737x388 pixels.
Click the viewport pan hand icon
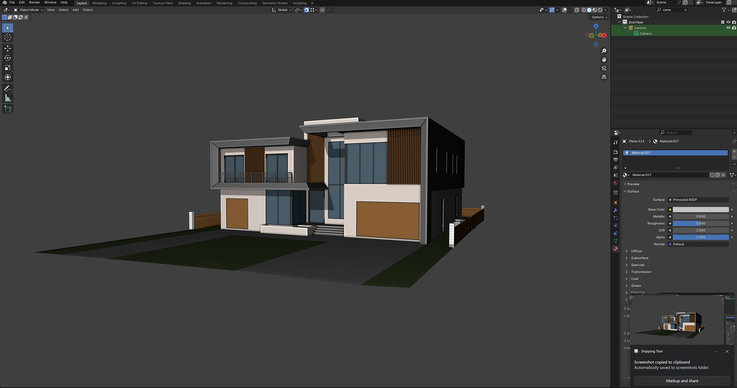tap(604, 59)
